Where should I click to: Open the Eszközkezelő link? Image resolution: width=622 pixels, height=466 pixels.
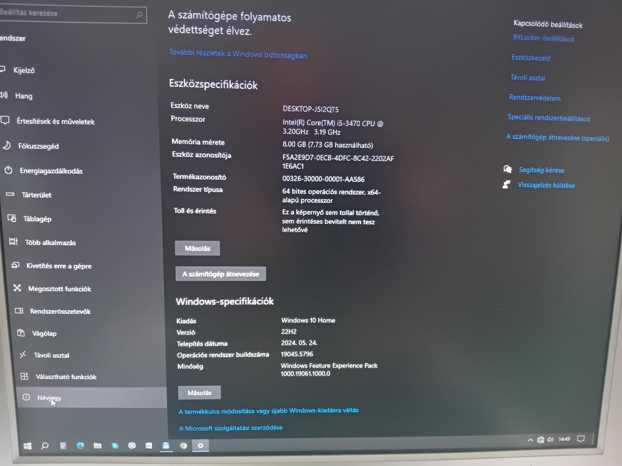(x=531, y=58)
